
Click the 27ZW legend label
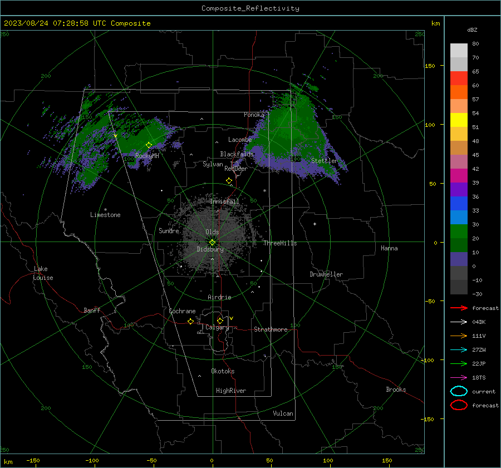[x=479, y=350]
